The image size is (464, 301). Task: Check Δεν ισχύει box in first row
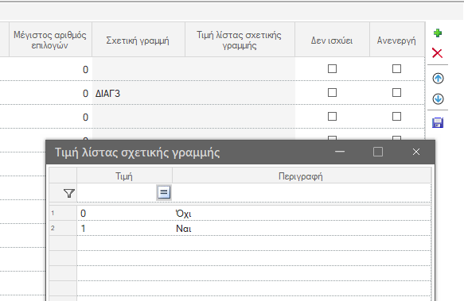[x=333, y=69]
